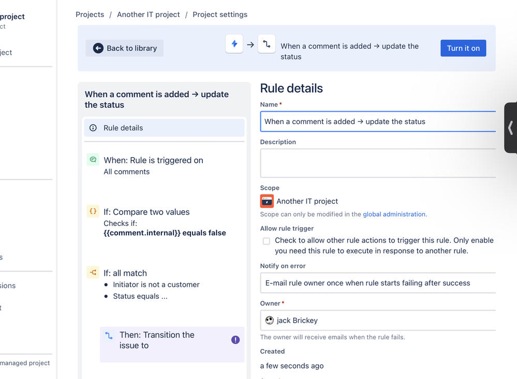Open the Notify on error dropdown
The image size is (517, 379).
(378, 283)
